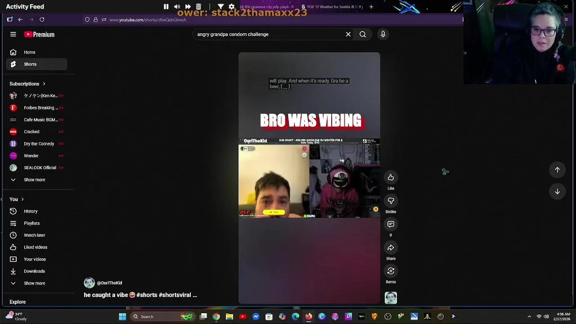Open Cafe Music BGM channel
The image size is (576, 324).
pos(37,120)
